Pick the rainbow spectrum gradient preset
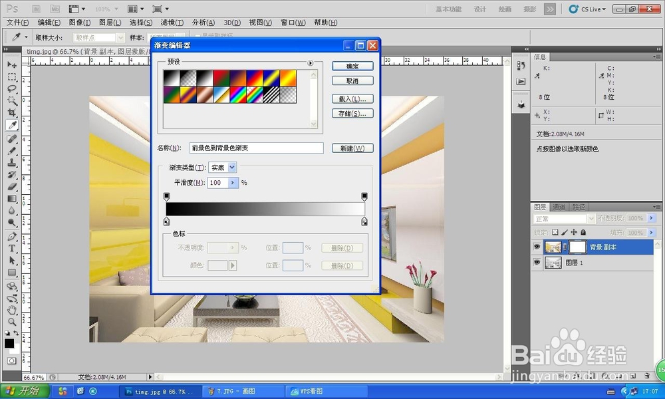 (x=238, y=95)
